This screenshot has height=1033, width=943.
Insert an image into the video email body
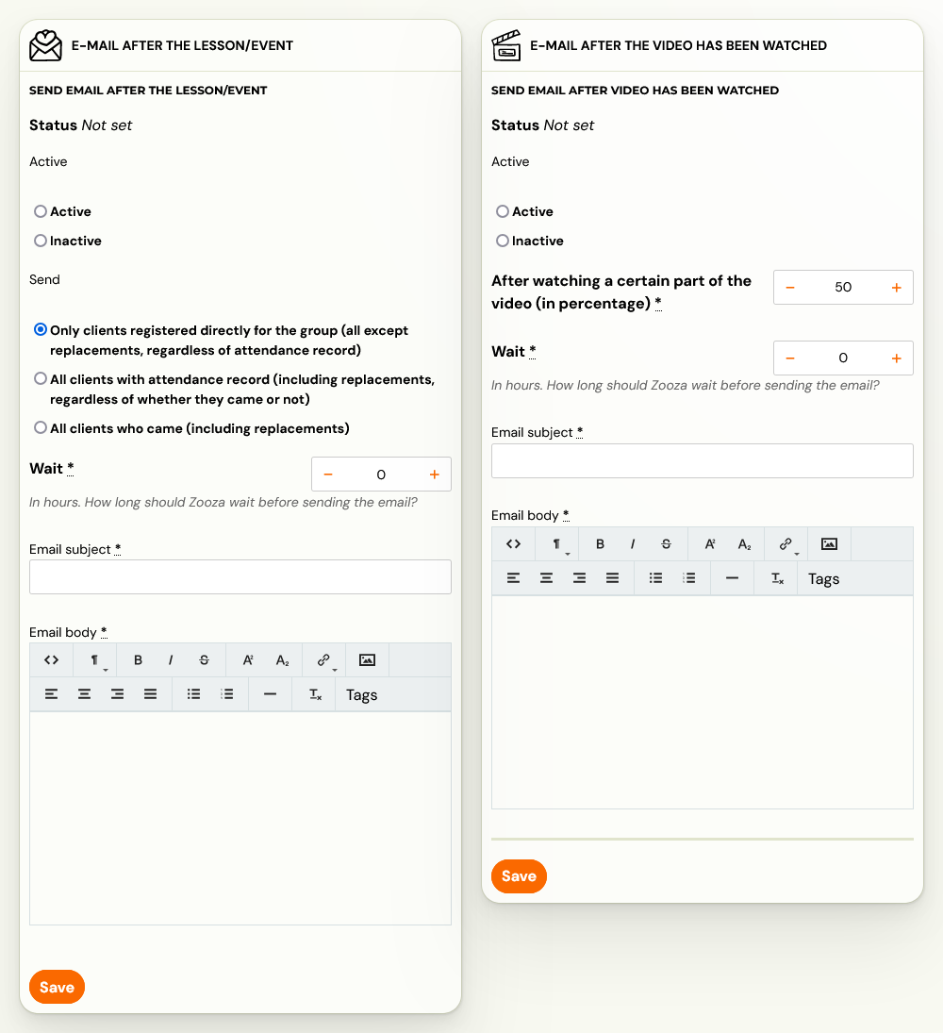click(x=828, y=543)
